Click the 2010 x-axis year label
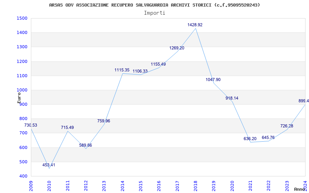This screenshot has width=309, height=193. tap(49, 186)
